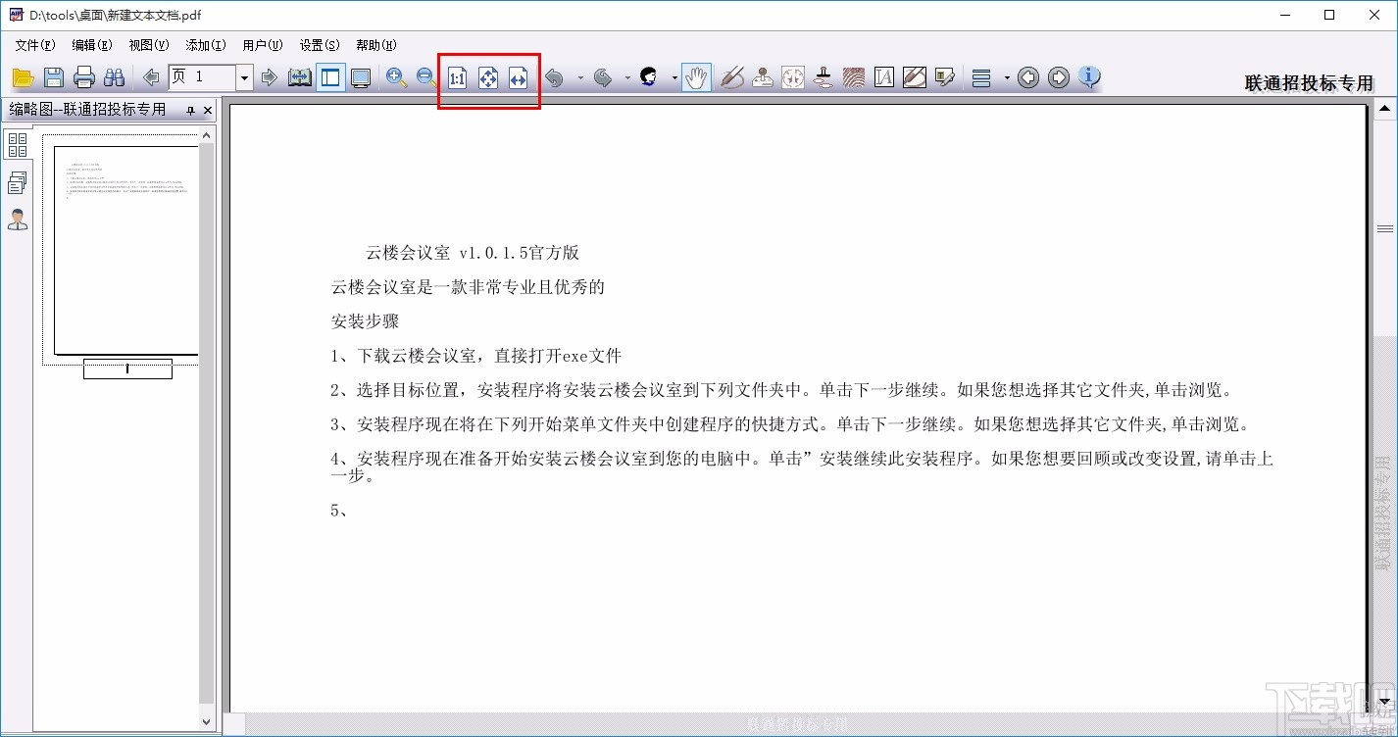Click the round forward navigation button
Screen dimensions: 1398x737
tap(1059, 77)
